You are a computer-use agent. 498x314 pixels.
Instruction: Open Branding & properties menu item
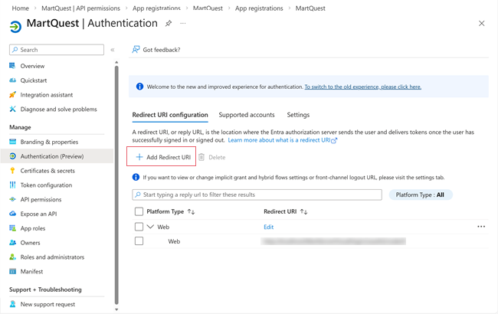(x=49, y=142)
